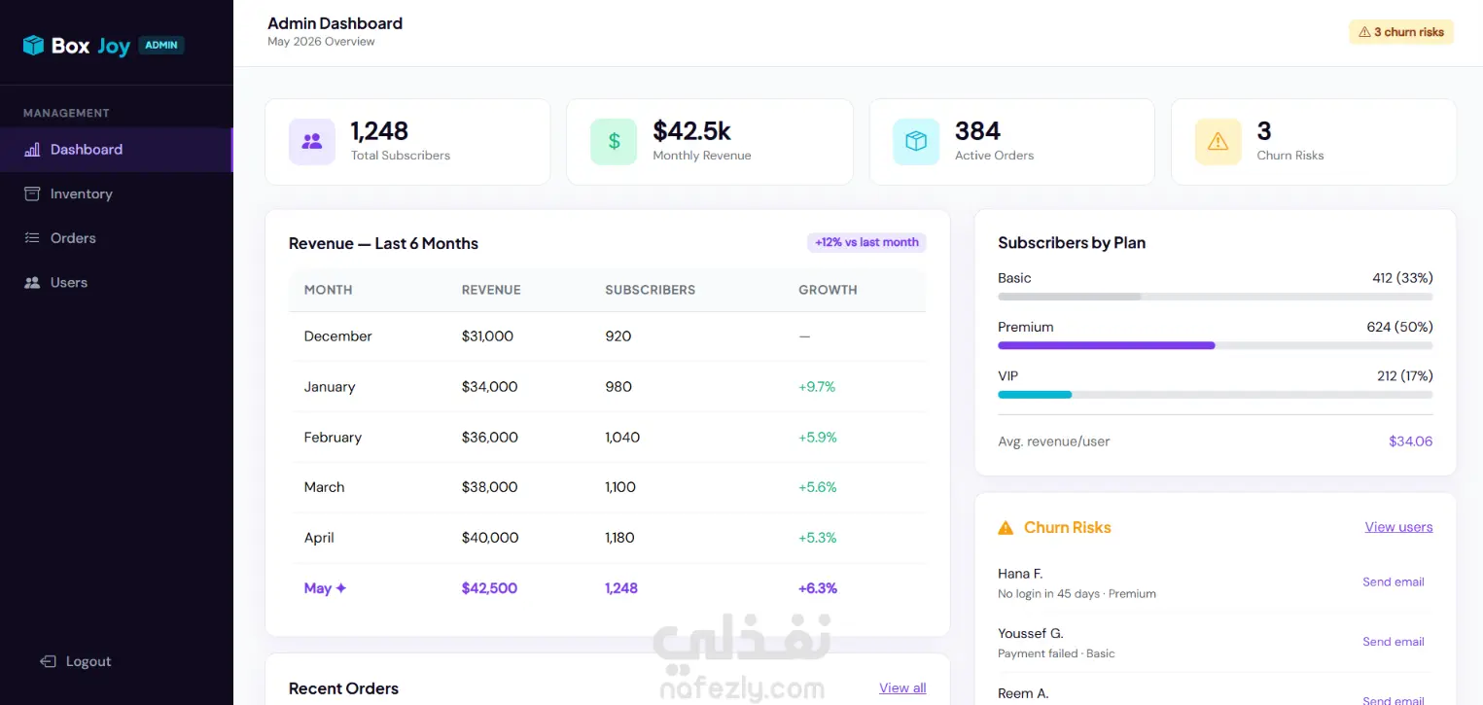1483x705 pixels.
Task: Click the Churn Risks warning icon tile
Action: click(1218, 142)
